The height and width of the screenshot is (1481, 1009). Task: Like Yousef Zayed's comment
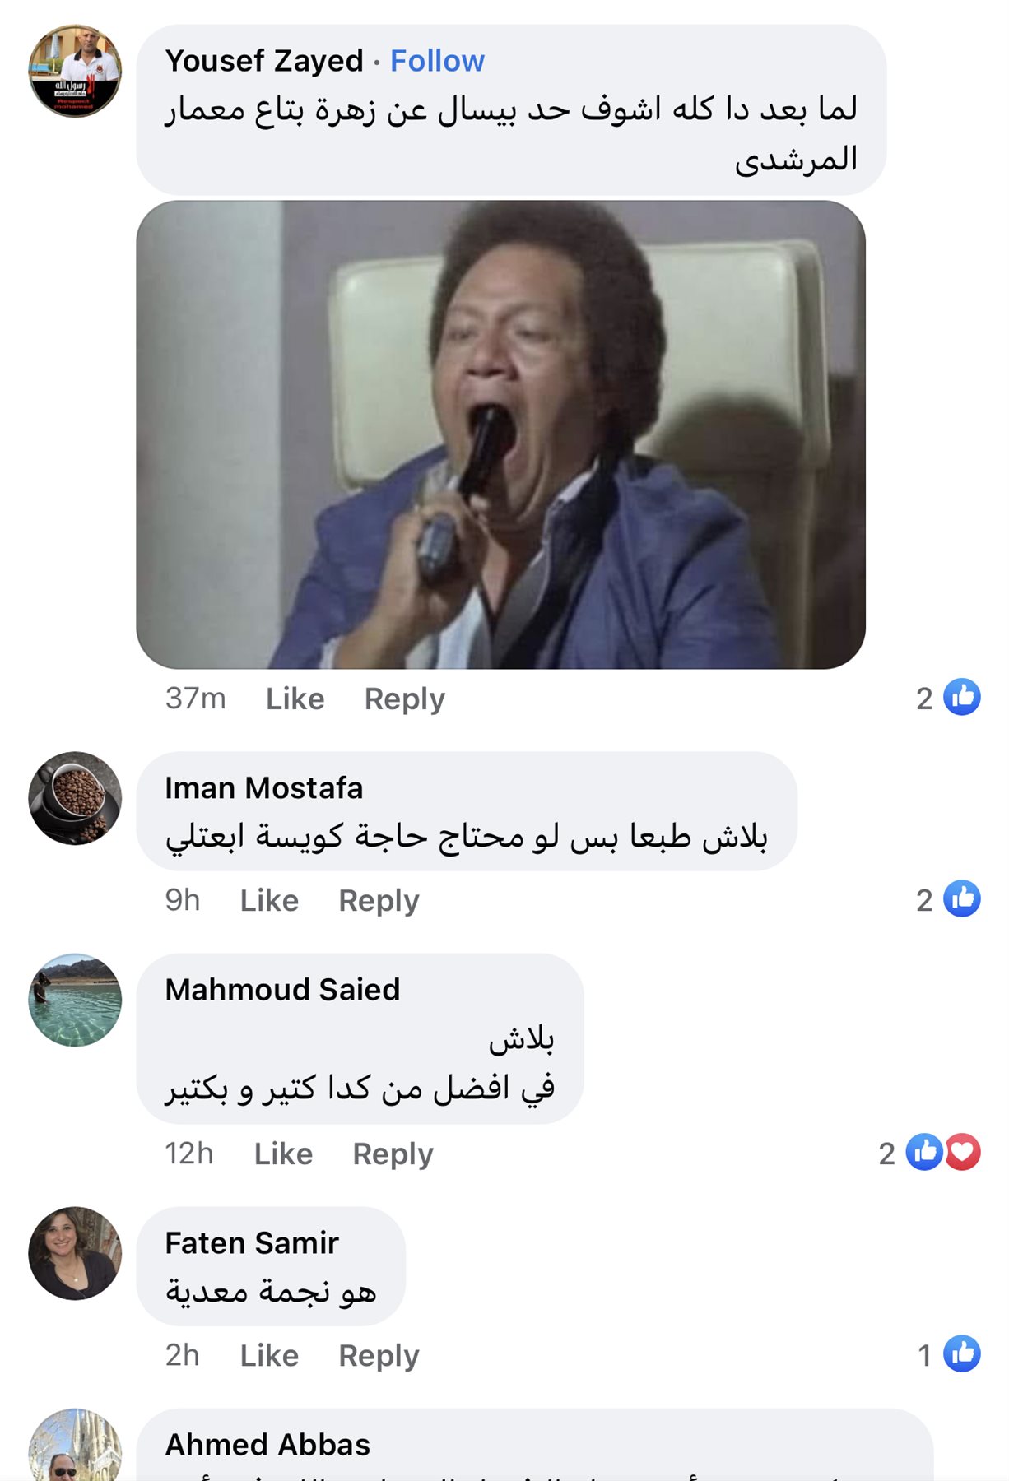[295, 699]
